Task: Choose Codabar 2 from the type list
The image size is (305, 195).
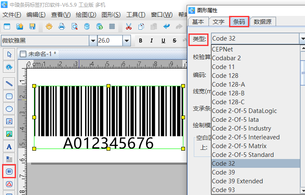Action: pyautogui.click(x=256, y=58)
